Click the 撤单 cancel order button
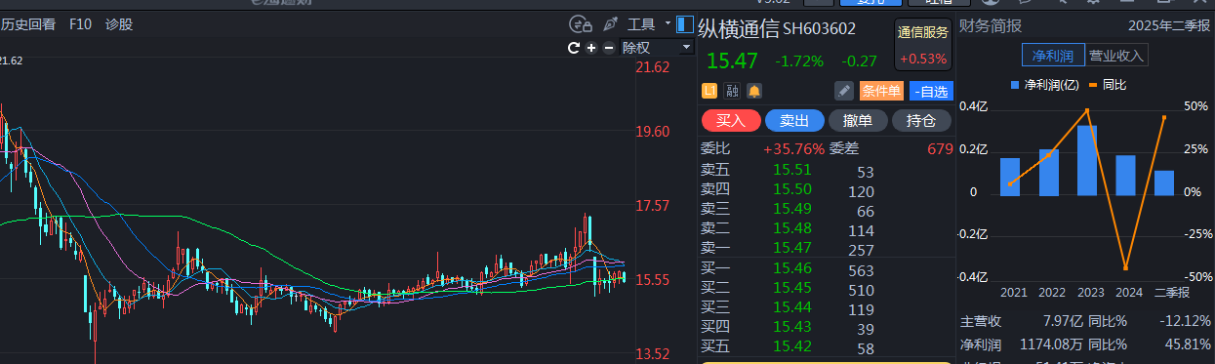Image resolution: width=1215 pixels, height=364 pixels. click(x=858, y=121)
